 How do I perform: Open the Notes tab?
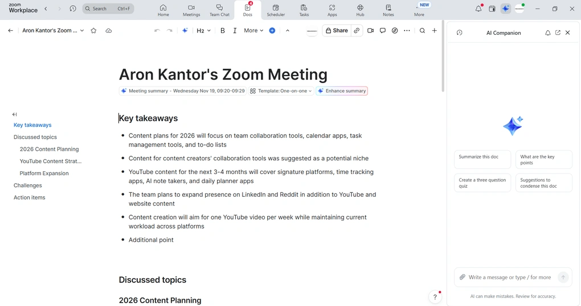(x=388, y=10)
